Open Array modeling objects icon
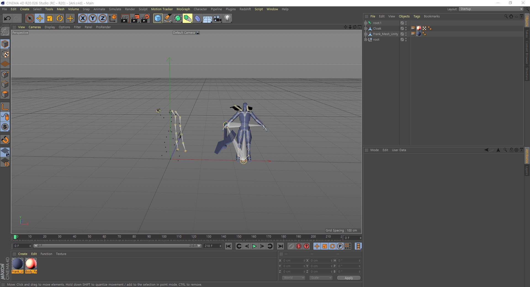530x287 pixels. pos(188,19)
